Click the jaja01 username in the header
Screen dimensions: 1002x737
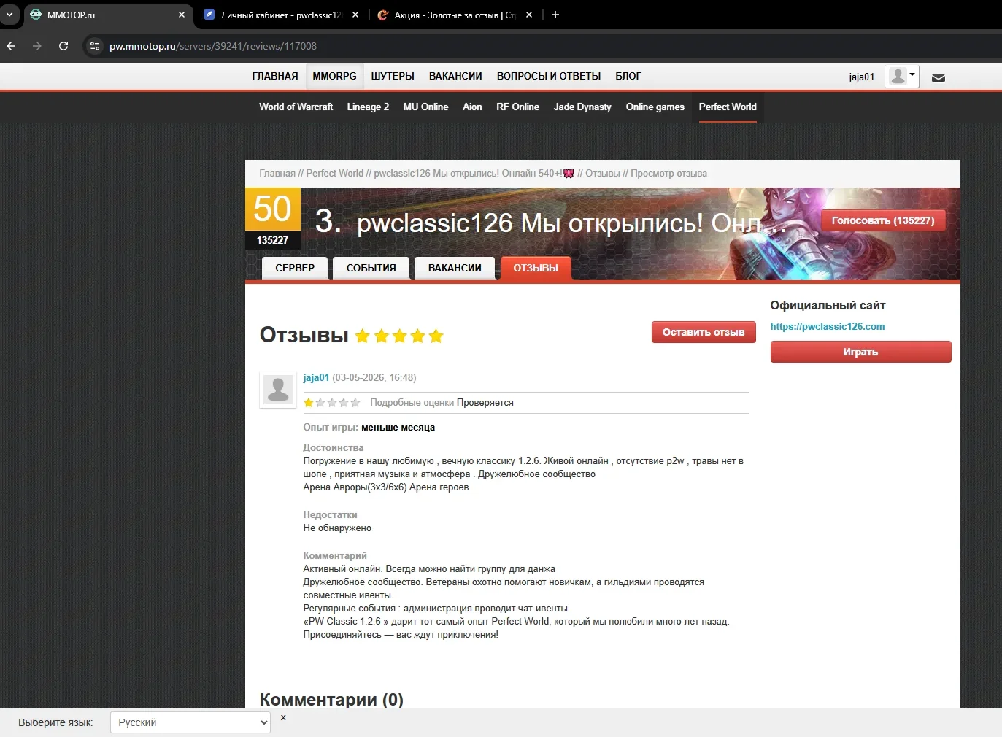point(862,77)
